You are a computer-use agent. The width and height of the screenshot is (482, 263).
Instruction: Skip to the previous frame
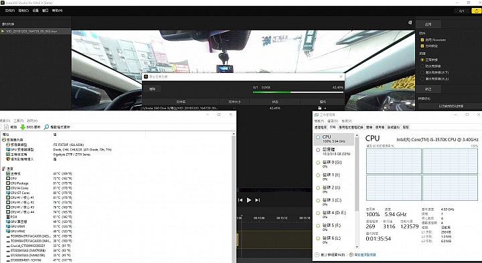tap(240, 200)
